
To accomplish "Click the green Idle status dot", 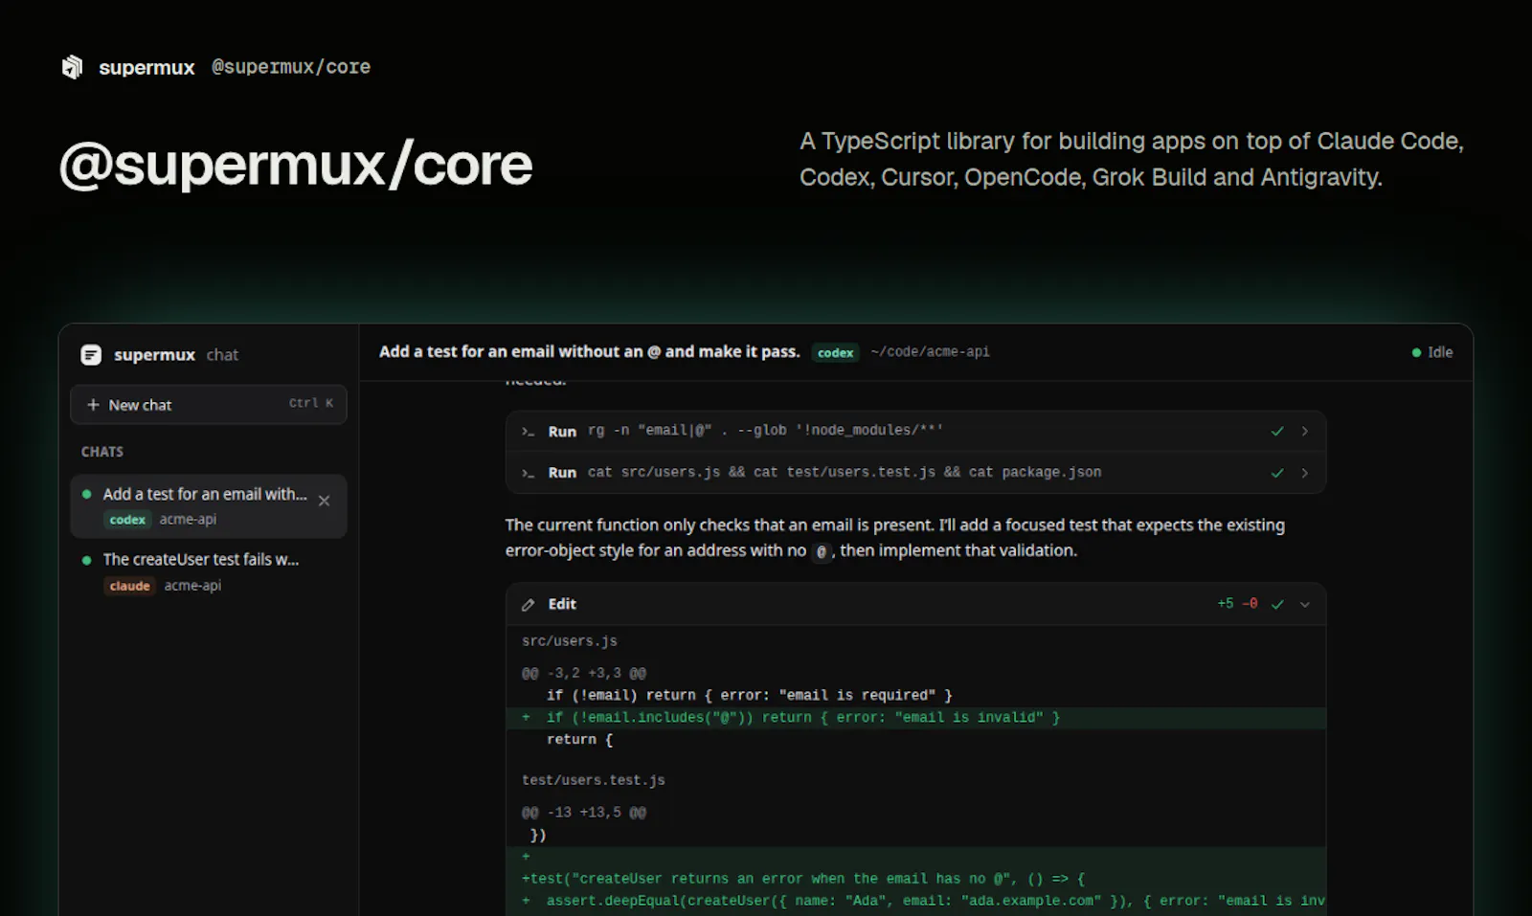I will click(x=1416, y=352).
